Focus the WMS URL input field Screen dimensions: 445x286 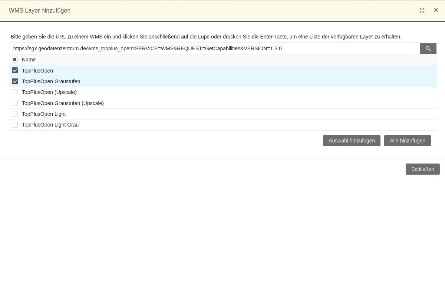point(214,48)
